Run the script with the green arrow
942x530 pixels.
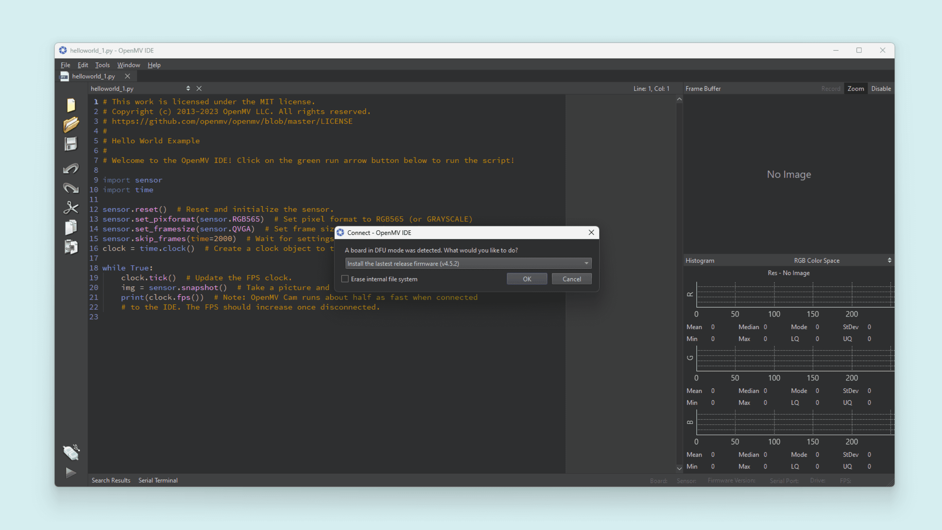(x=71, y=472)
